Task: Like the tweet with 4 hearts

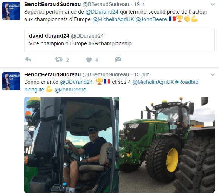Action: pos(89,60)
